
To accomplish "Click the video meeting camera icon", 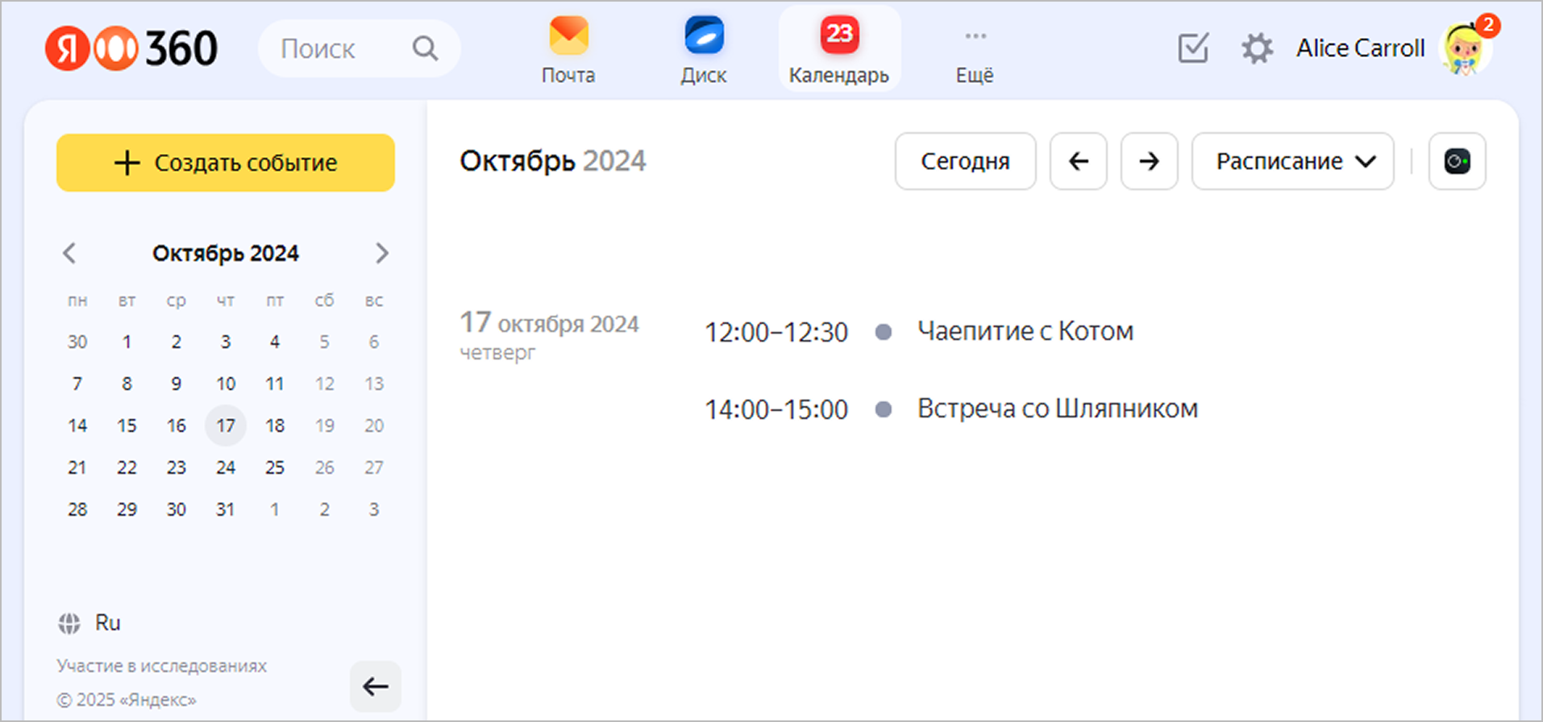I will point(1457,161).
